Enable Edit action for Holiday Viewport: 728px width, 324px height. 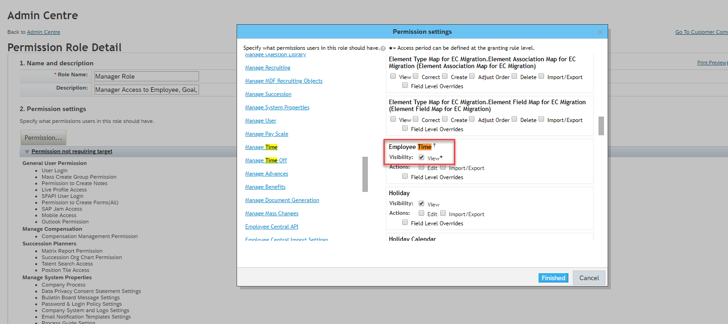(x=421, y=213)
